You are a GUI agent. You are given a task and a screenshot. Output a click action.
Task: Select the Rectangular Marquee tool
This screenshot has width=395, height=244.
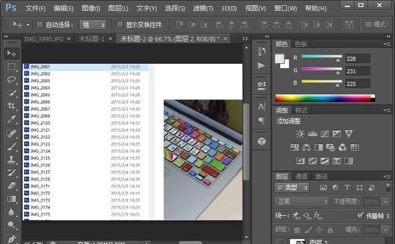[12, 67]
